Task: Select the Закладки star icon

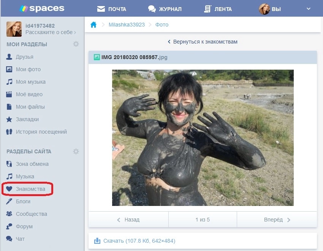Action: click(8, 119)
